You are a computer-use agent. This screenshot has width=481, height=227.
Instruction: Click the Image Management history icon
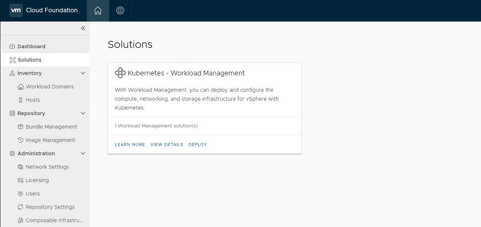(x=20, y=140)
